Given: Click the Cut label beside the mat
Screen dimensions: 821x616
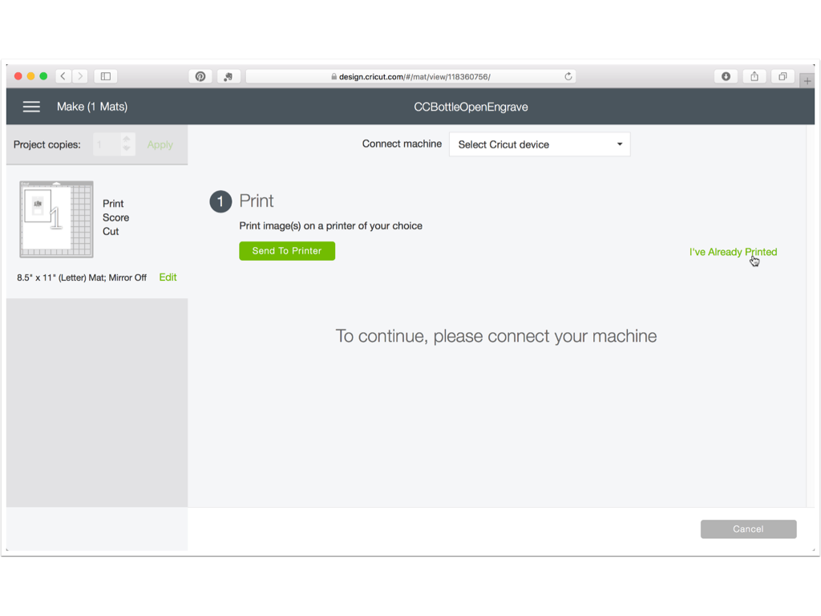Looking at the screenshot, I should pyautogui.click(x=111, y=232).
